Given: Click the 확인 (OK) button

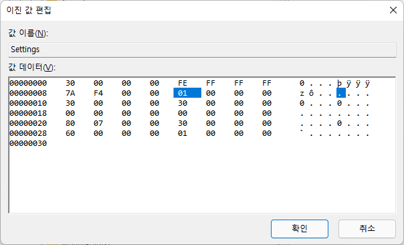Looking at the screenshot, I should [x=300, y=229].
